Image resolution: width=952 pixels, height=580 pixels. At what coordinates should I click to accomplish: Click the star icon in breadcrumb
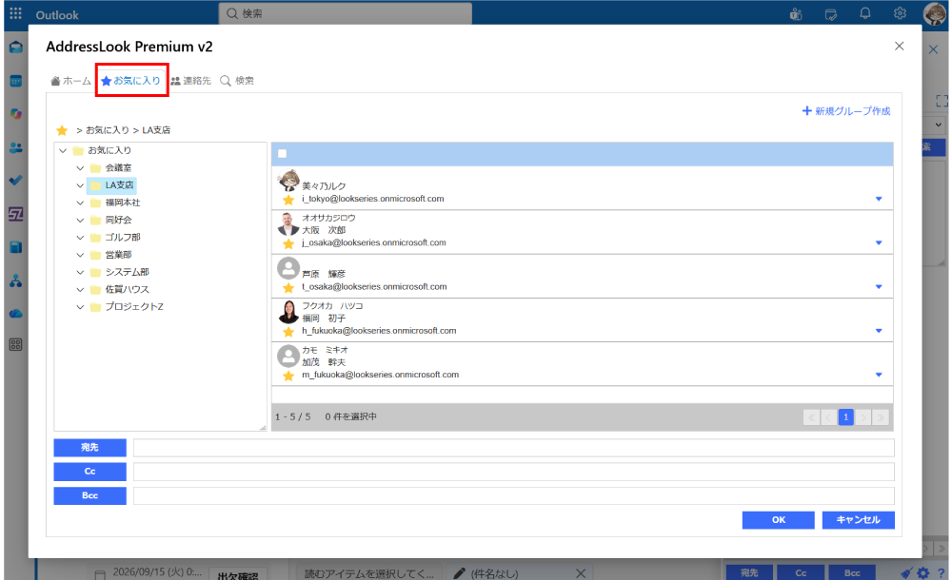62,130
